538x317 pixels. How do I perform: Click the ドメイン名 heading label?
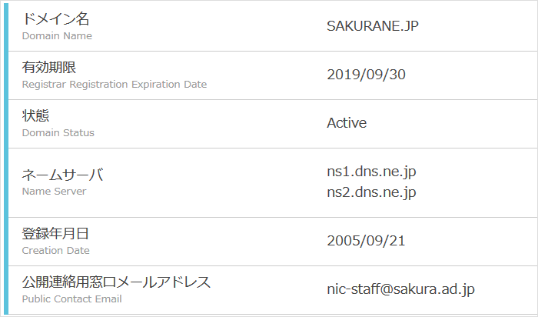(x=56, y=20)
